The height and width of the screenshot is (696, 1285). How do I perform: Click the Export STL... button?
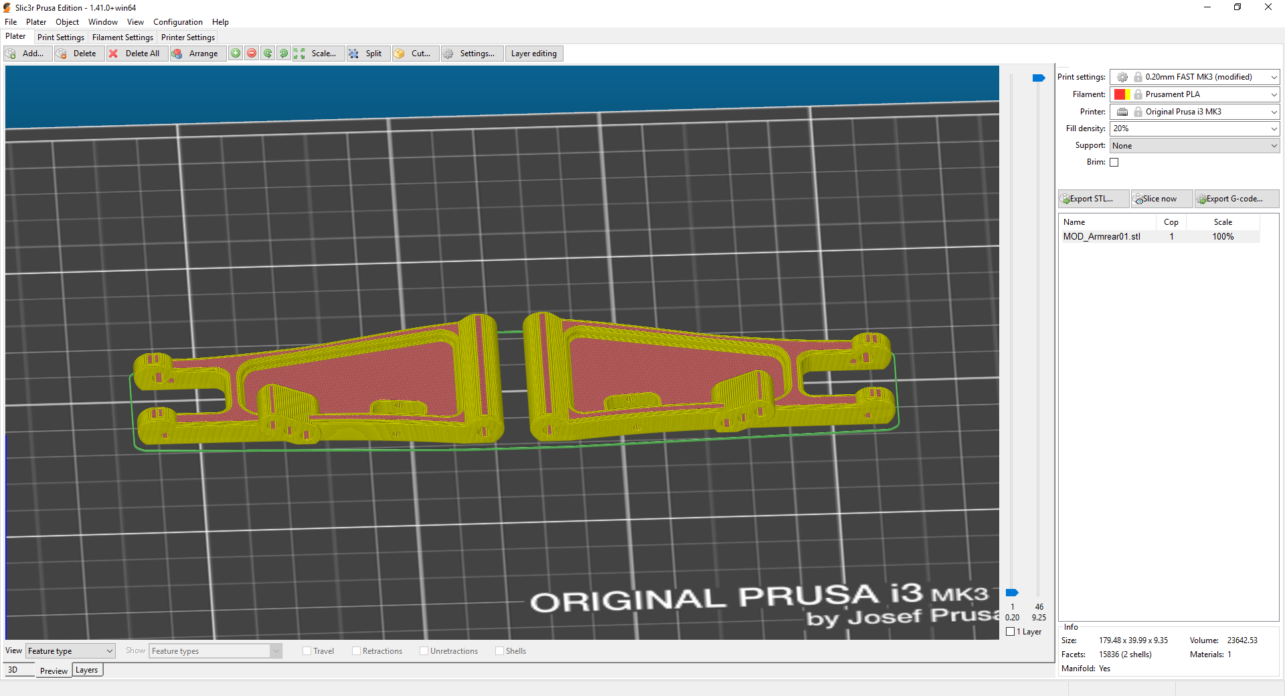coord(1093,199)
